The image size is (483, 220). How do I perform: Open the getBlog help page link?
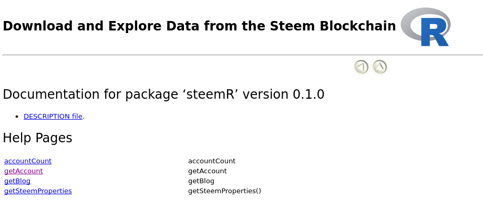point(17,181)
